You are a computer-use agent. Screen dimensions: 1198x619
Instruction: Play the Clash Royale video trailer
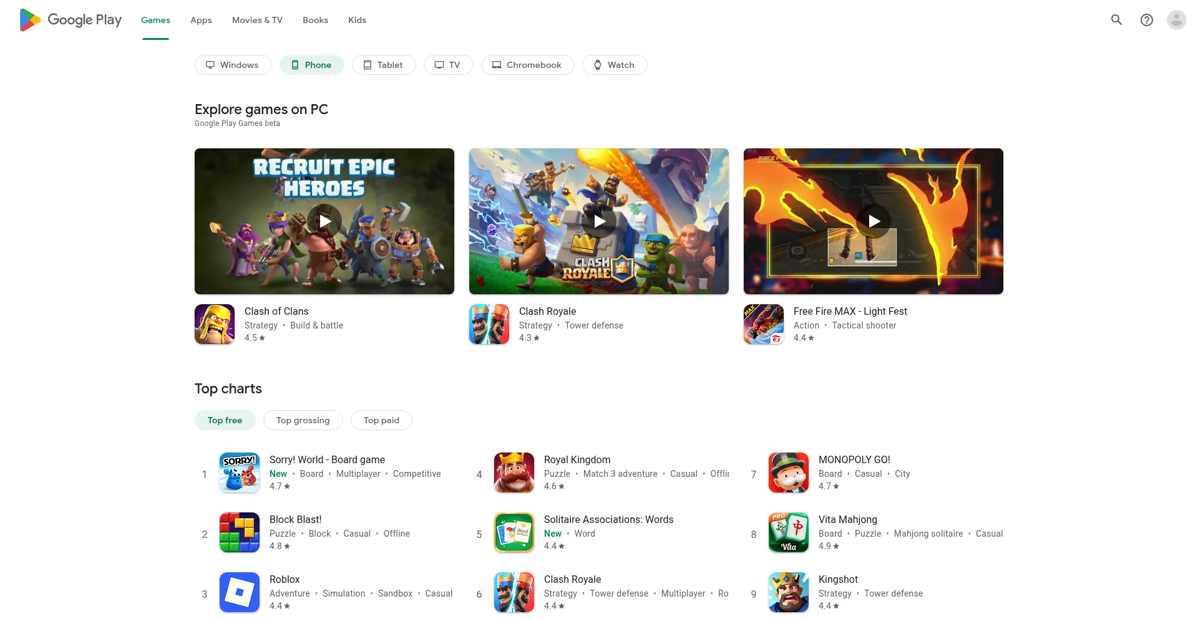click(x=599, y=221)
